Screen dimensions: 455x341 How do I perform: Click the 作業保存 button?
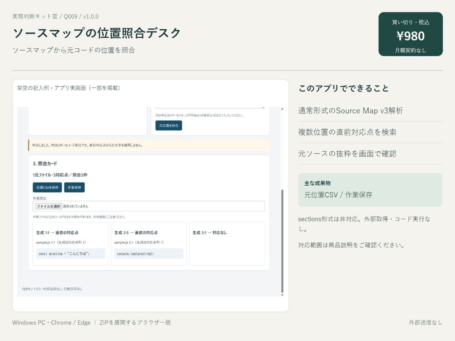pos(74,187)
